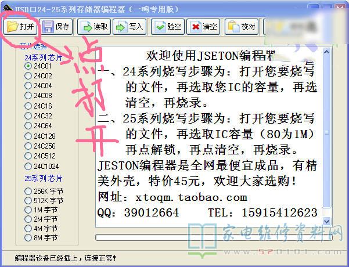Click the 校对 clipboard icon
This screenshot has height=267, width=349.
(233, 27)
